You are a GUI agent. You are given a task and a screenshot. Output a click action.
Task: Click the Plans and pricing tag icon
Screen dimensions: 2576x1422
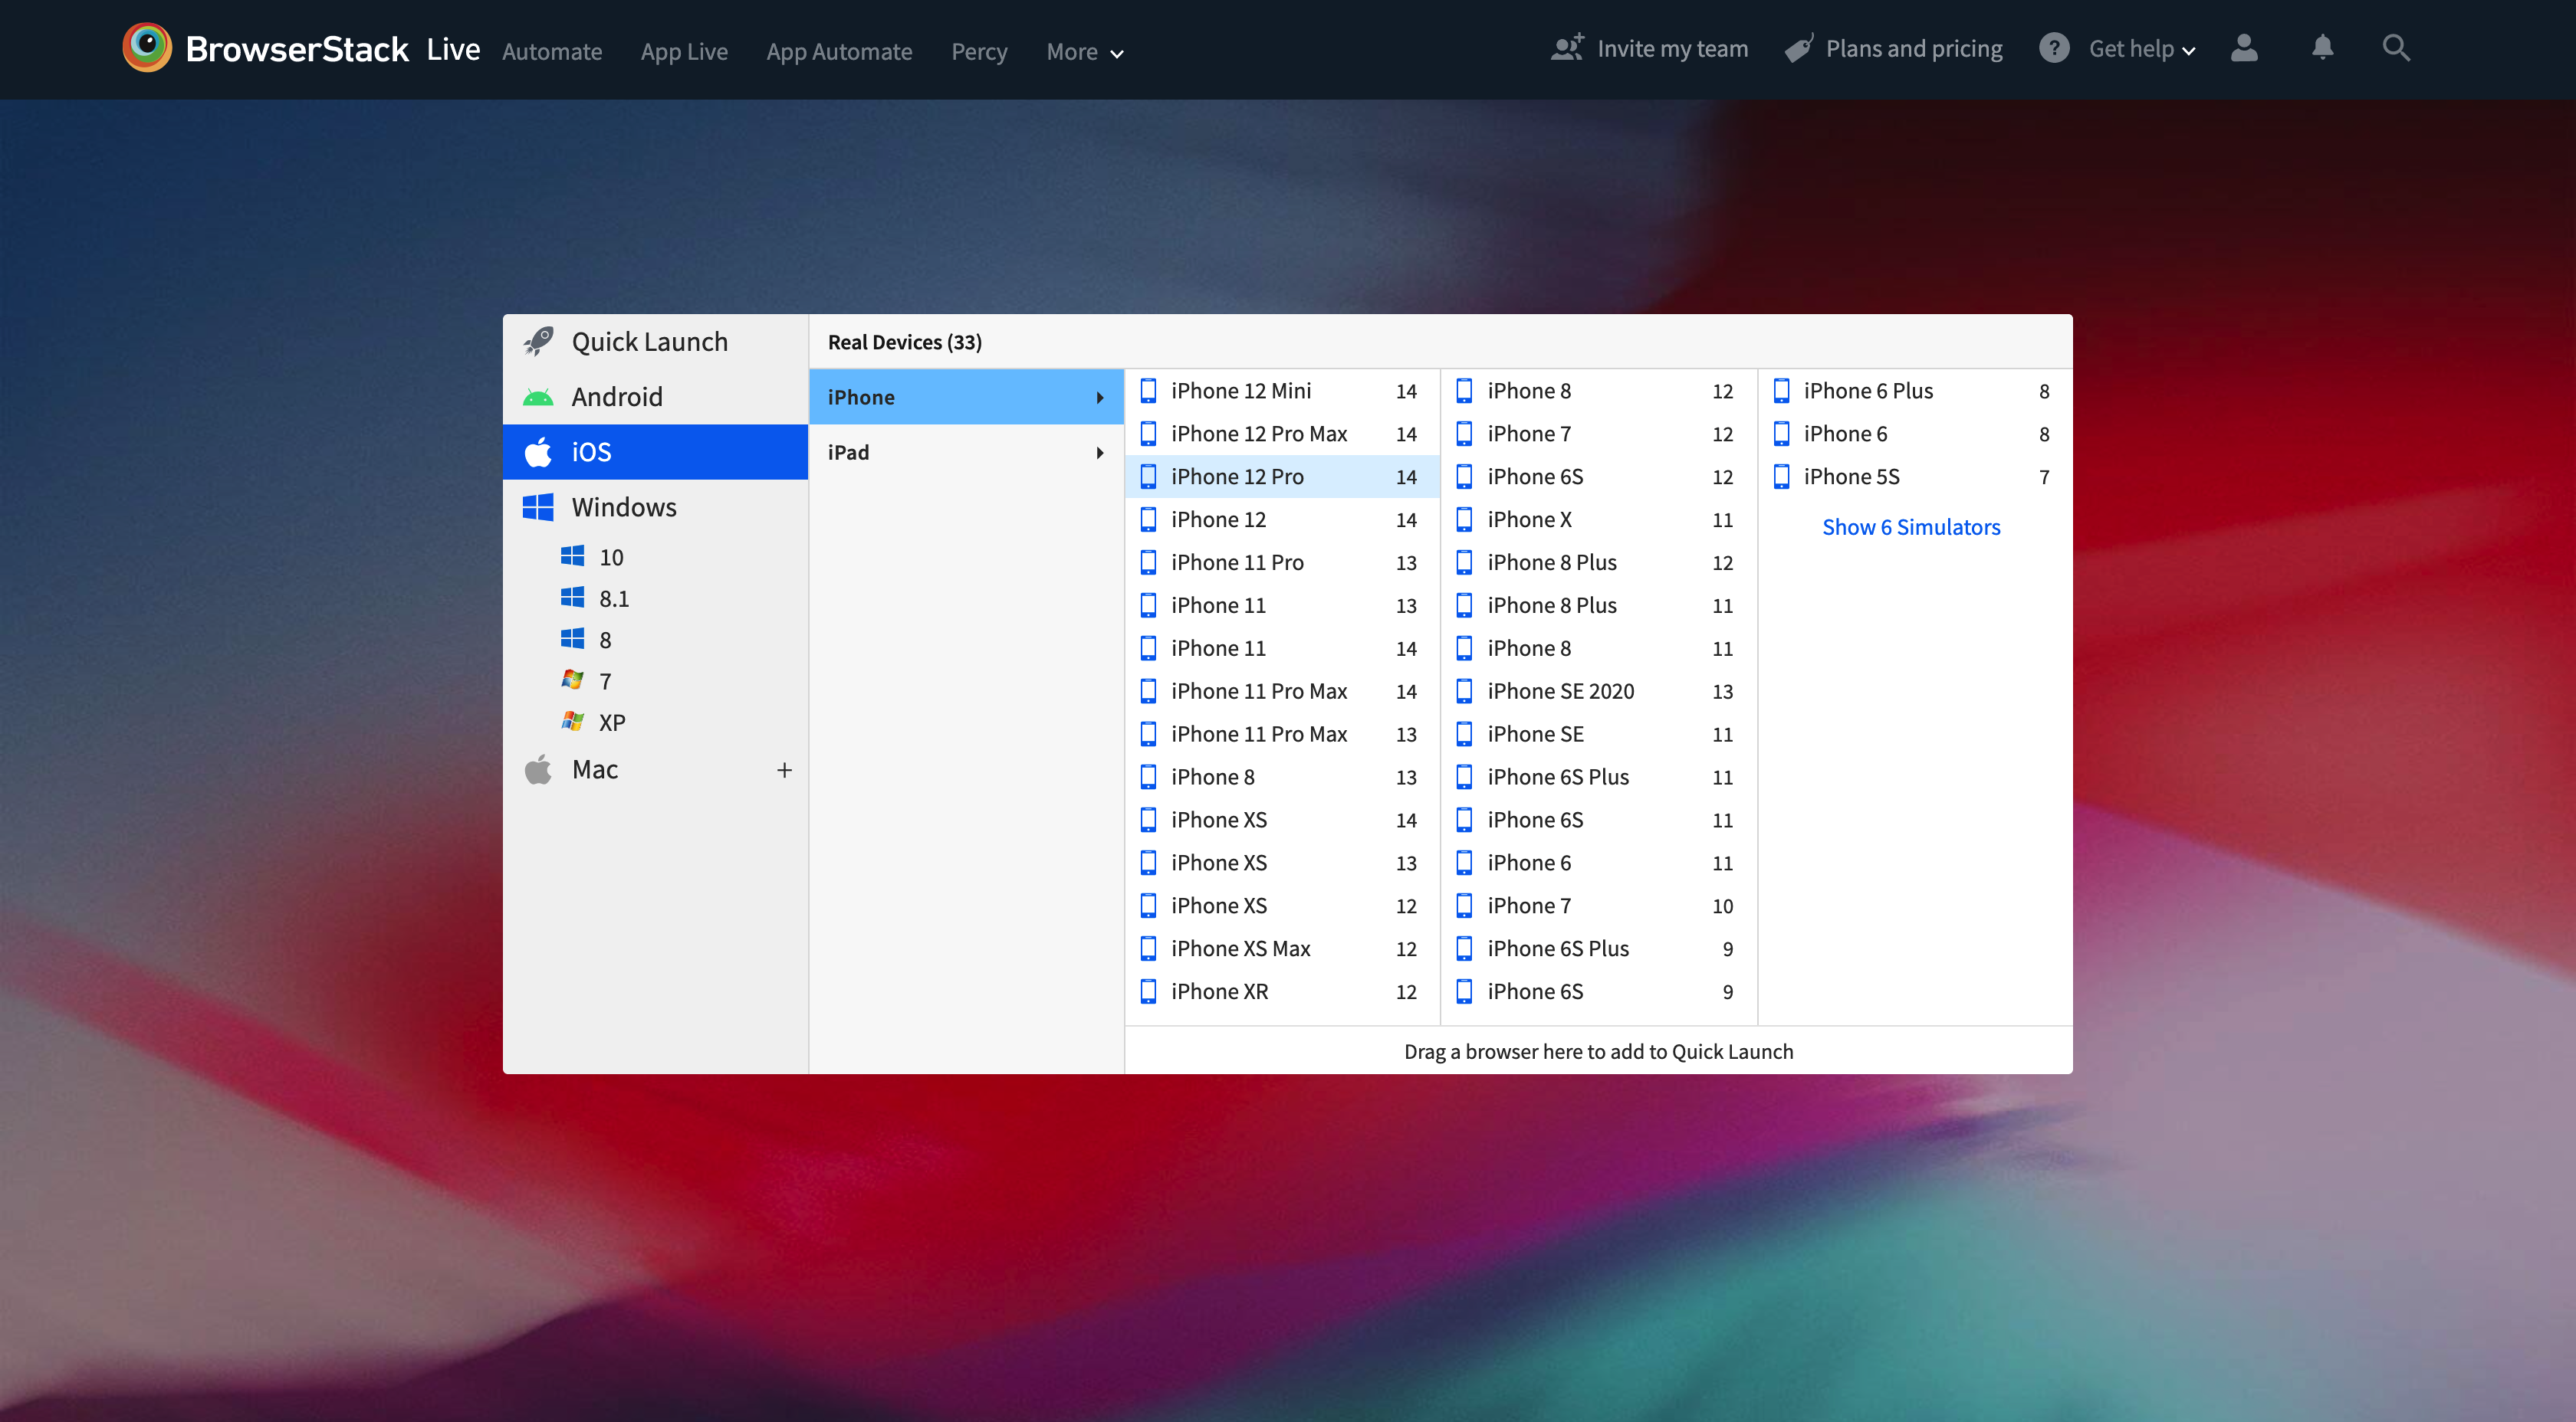coord(1799,47)
